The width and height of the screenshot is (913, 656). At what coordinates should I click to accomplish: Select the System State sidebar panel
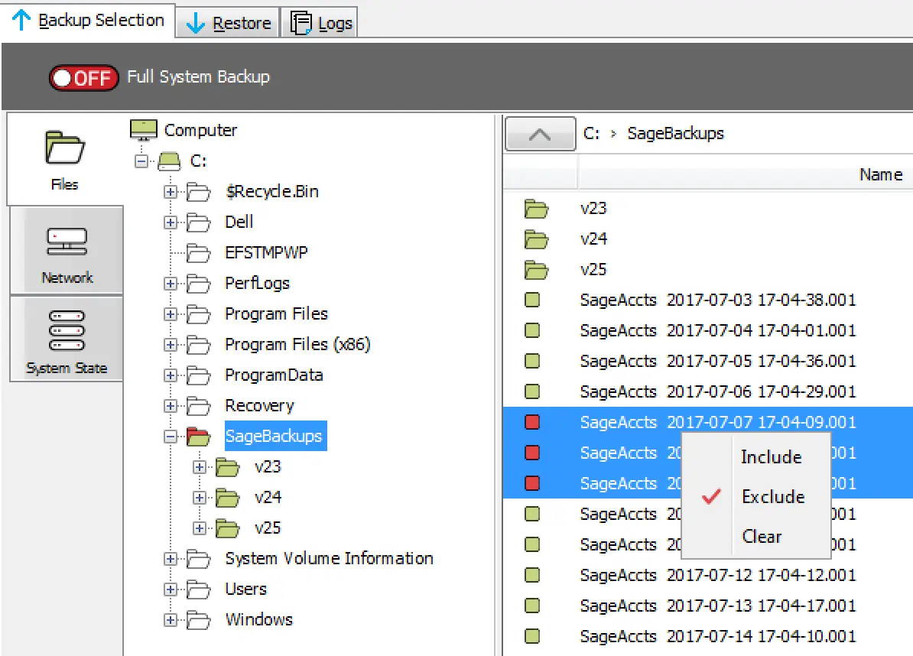pyautogui.click(x=67, y=339)
